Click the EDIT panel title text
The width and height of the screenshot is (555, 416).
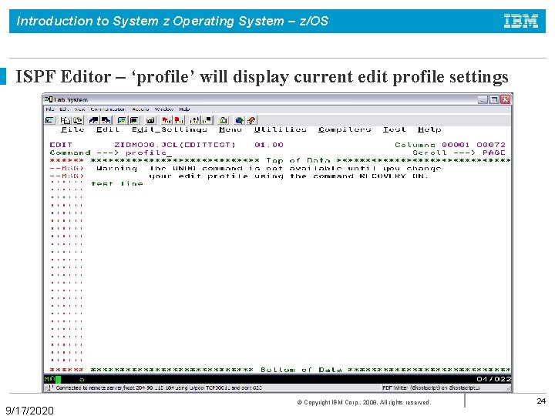61,145
